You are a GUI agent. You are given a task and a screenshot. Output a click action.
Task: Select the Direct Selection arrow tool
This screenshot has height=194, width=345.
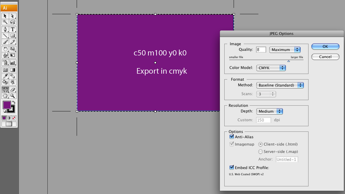point(13,16)
